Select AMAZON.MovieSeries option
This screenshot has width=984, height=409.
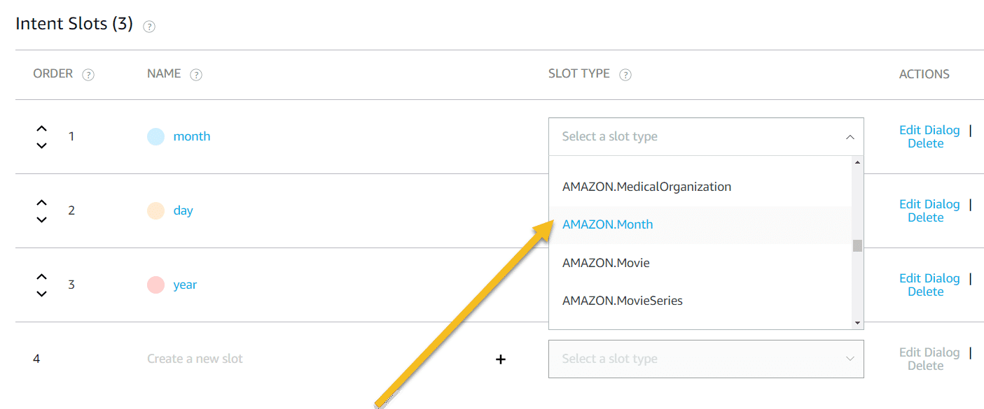[622, 301]
